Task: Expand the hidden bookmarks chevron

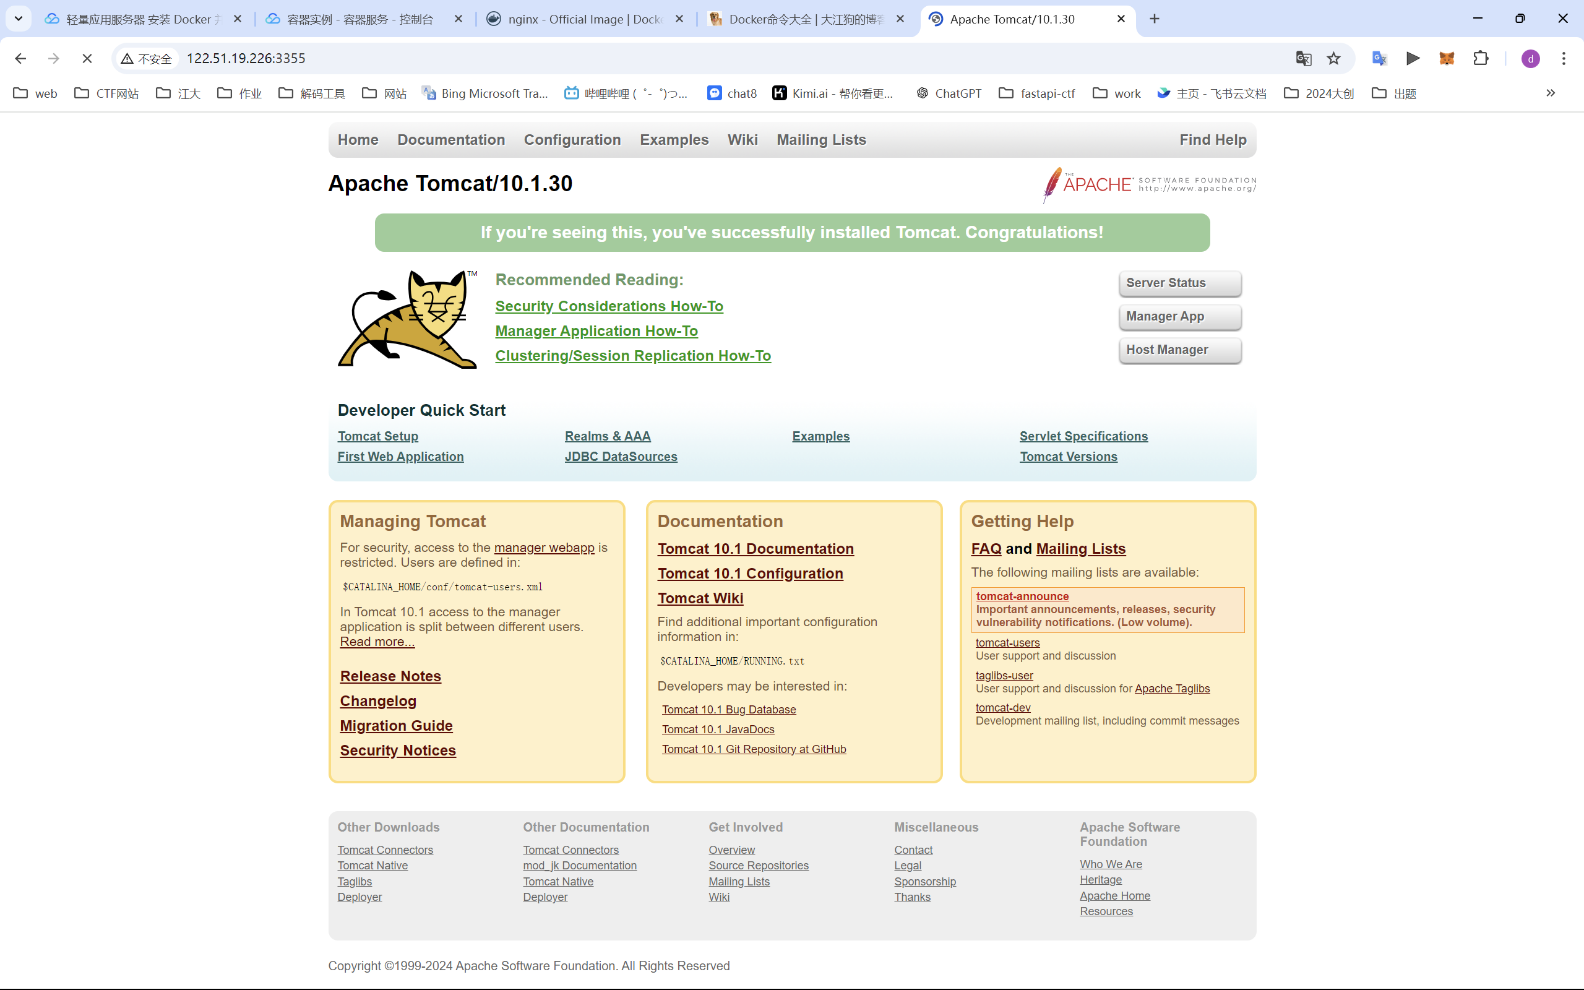Action: pos(1551,93)
